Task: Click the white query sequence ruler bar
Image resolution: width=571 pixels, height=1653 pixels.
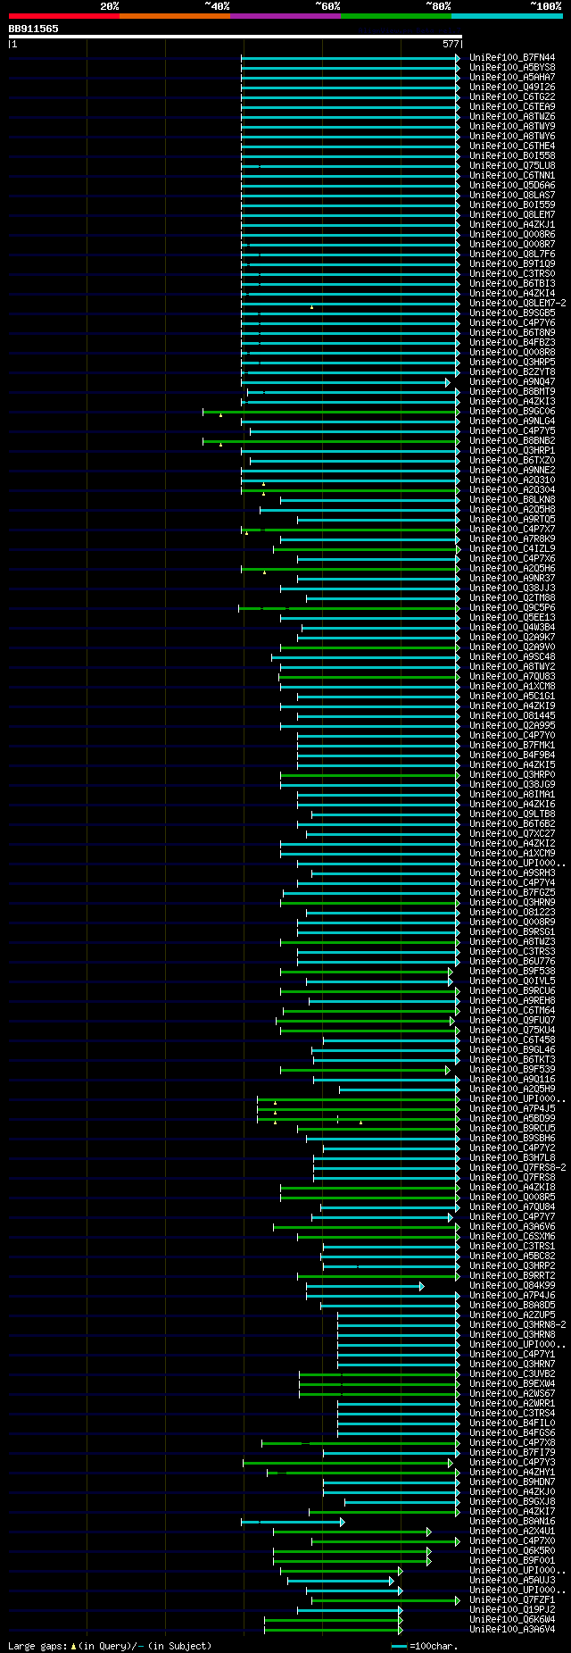Action: (235, 37)
